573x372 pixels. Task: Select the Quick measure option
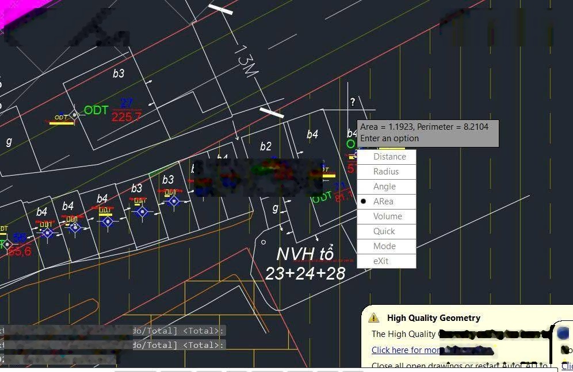[384, 231]
